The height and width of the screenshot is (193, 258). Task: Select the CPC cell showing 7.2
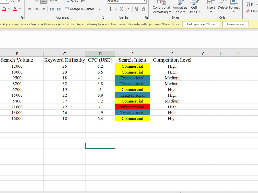[x=100, y=101]
